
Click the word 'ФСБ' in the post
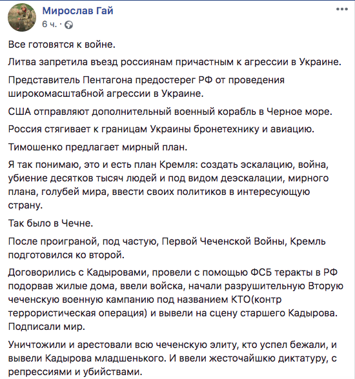(261, 272)
